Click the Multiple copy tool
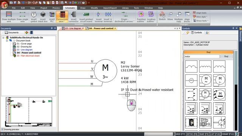242x136 pixels. 178,17
